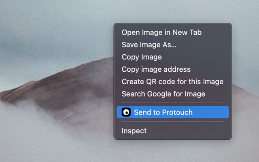Choose Open Image in New Tab

[173, 32]
